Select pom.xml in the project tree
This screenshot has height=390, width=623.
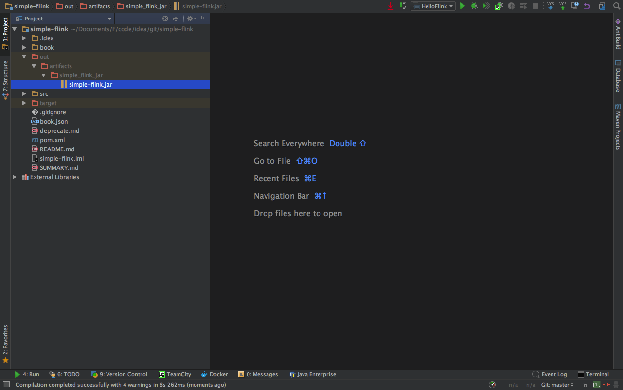tap(52, 140)
